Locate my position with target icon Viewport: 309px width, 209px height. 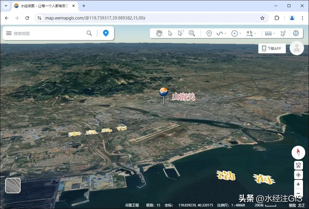click(298, 175)
